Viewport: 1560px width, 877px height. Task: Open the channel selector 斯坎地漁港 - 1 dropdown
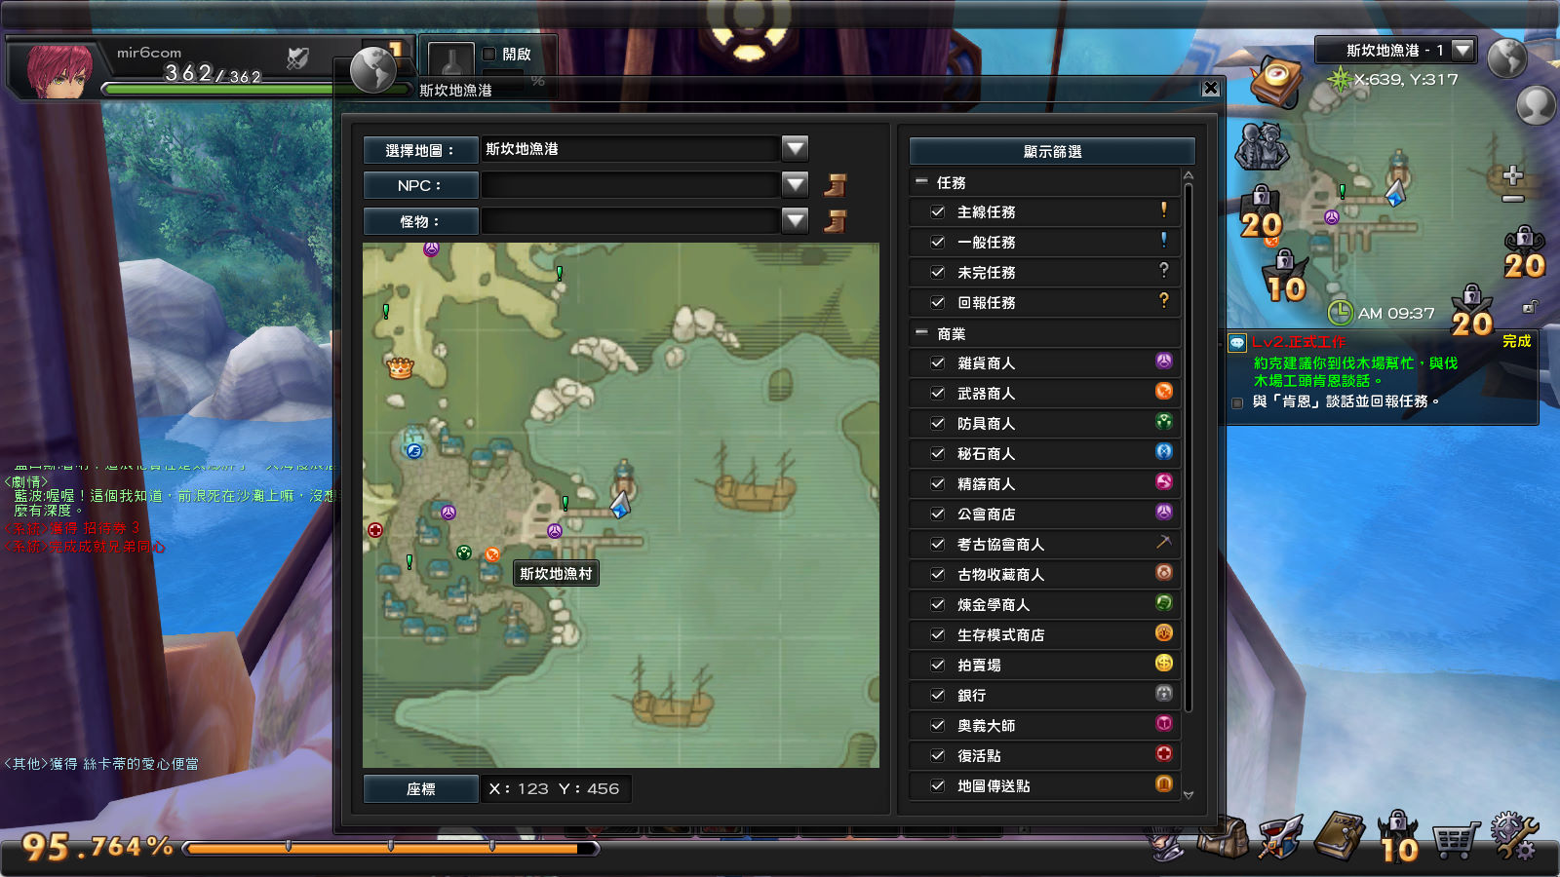pyautogui.click(x=1462, y=50)
